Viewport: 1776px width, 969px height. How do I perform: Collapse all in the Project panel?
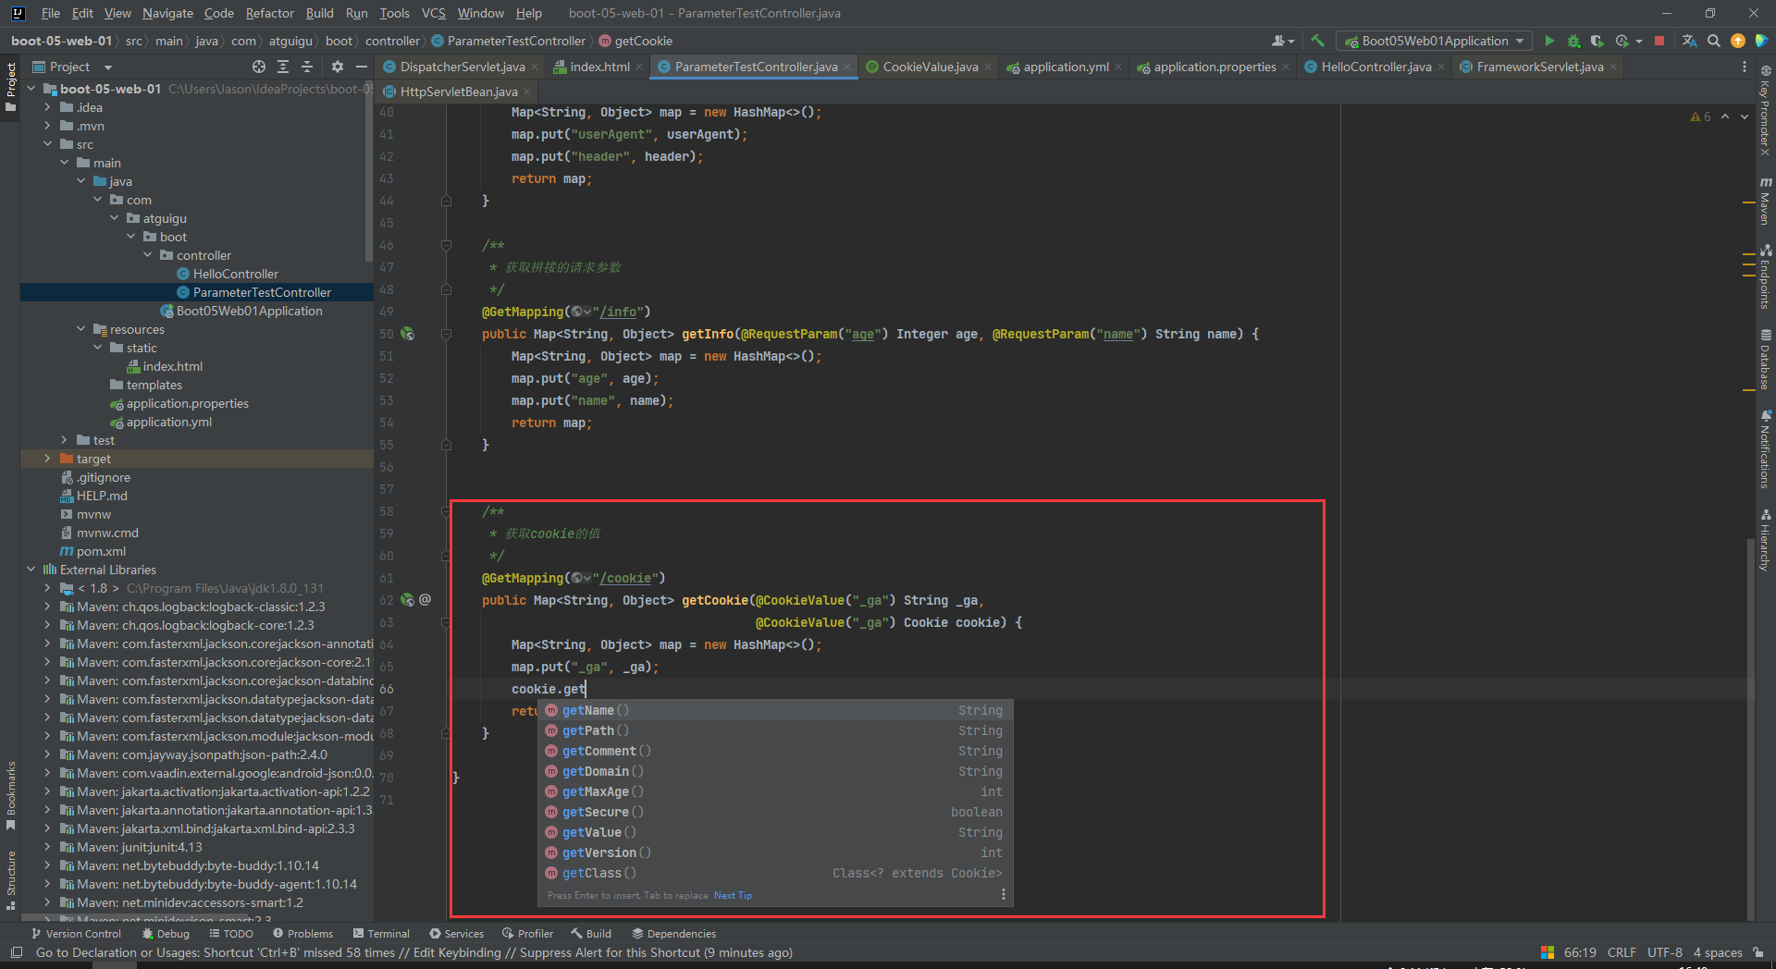click(307, 67)
